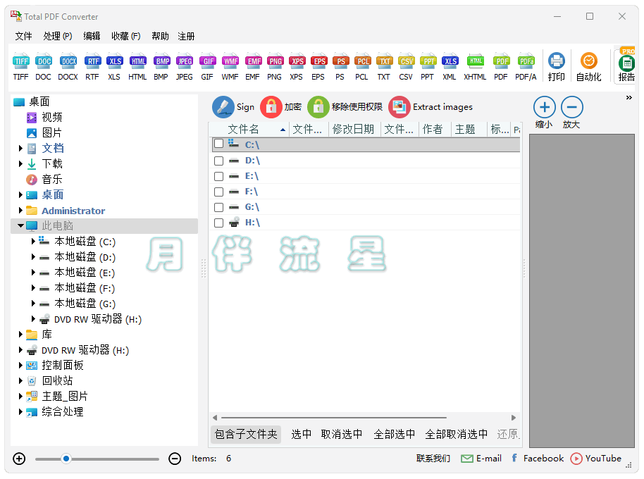Choose PPT conversion icon
The image size is (644, 479).
click(x=428, y=66)
